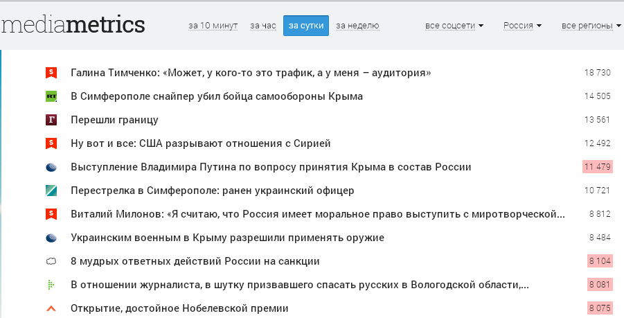Click the blue globe icon beside the Путин speech headline
The height and width of the screenshot is (318, 624).
[51, 167]
